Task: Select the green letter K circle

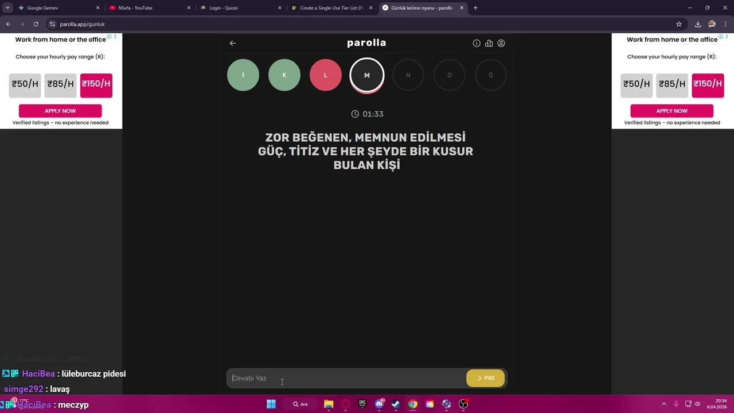Action: 284,75
